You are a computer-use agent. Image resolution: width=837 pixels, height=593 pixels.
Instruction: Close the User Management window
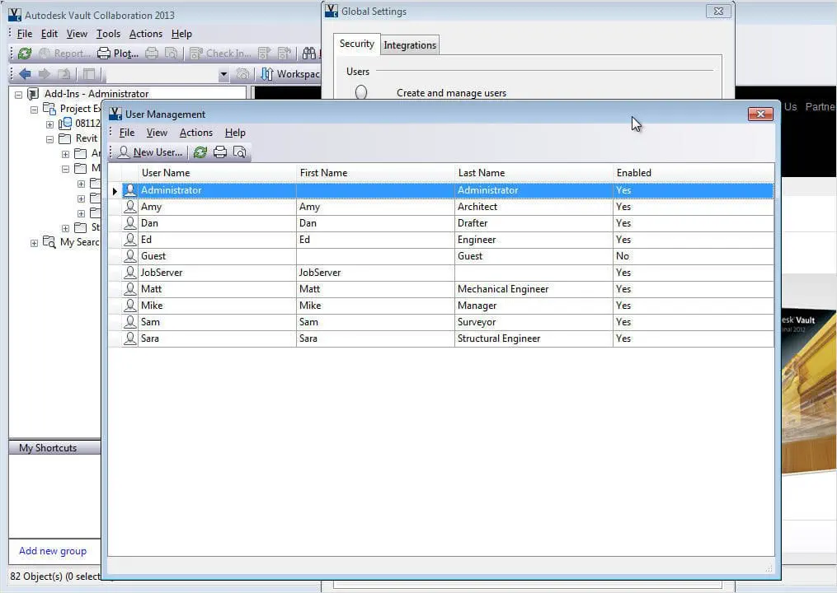[x=759, y=114]
